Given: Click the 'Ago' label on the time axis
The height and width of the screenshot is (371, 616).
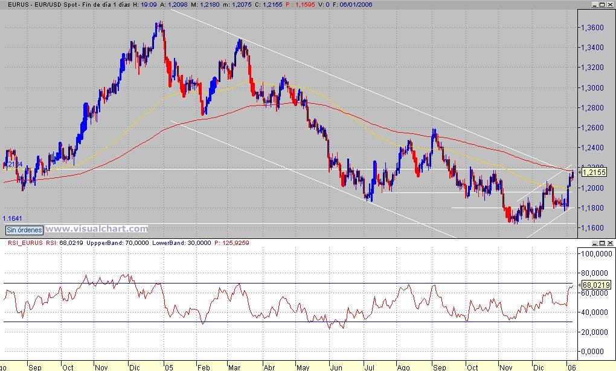Looking at the screenshot, I should pyautogui.click(x=403, y=367).
